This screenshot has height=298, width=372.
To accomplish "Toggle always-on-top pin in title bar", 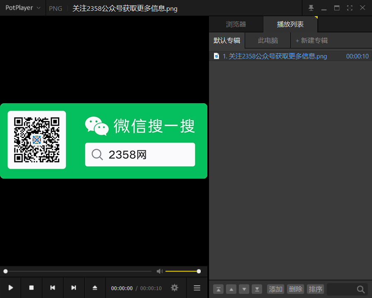I will [311, 7].
